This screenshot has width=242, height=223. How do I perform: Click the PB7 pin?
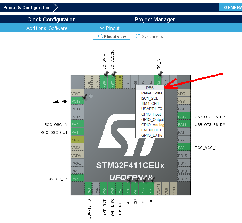pyautogui.click(x=127, y=82)
